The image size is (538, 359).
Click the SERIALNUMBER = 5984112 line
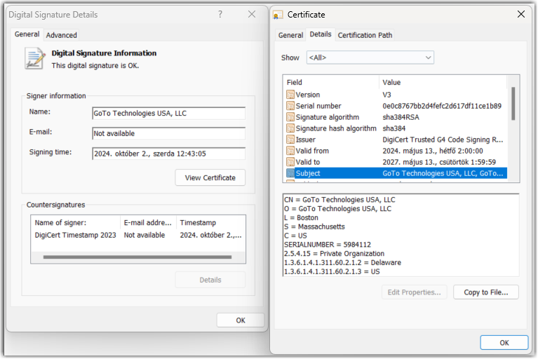(x=328, y=245)
